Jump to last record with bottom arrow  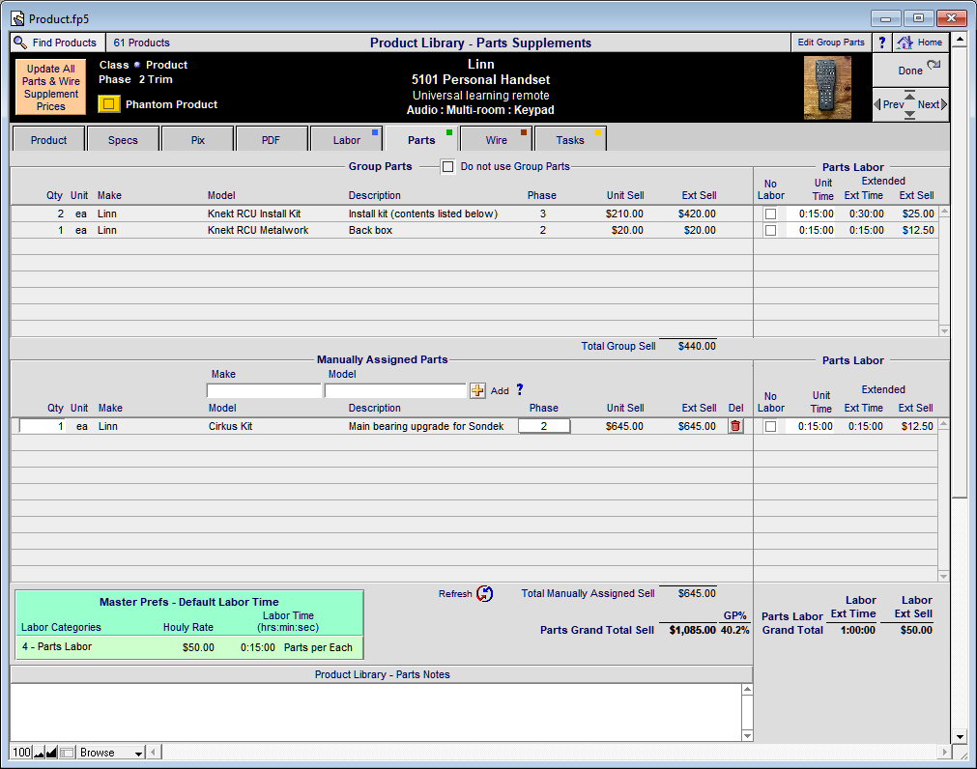click(x=909, y=115)
